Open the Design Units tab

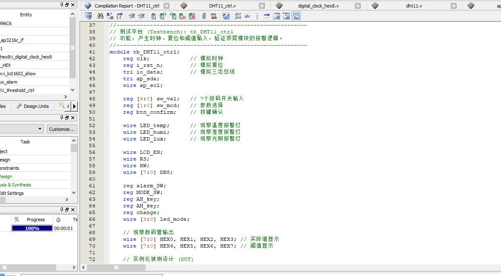point(33,106)
